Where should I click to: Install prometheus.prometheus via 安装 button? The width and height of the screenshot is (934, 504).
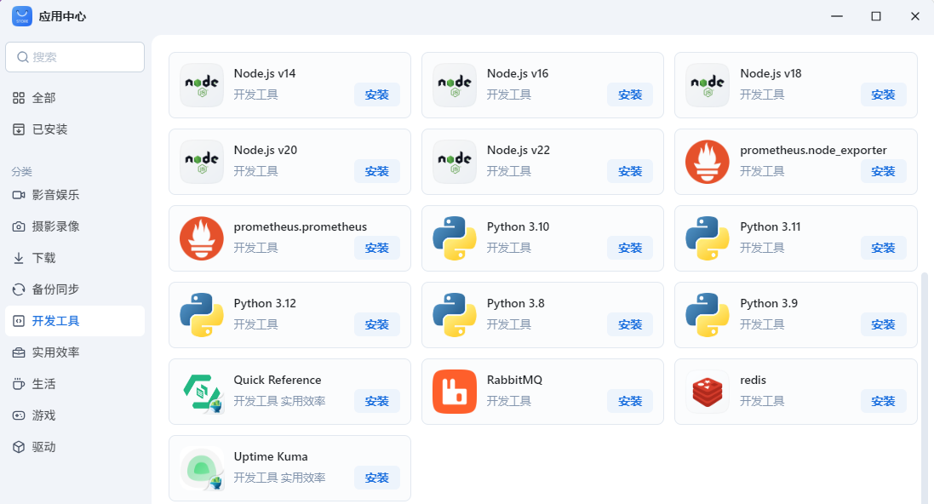pos(376,248)
